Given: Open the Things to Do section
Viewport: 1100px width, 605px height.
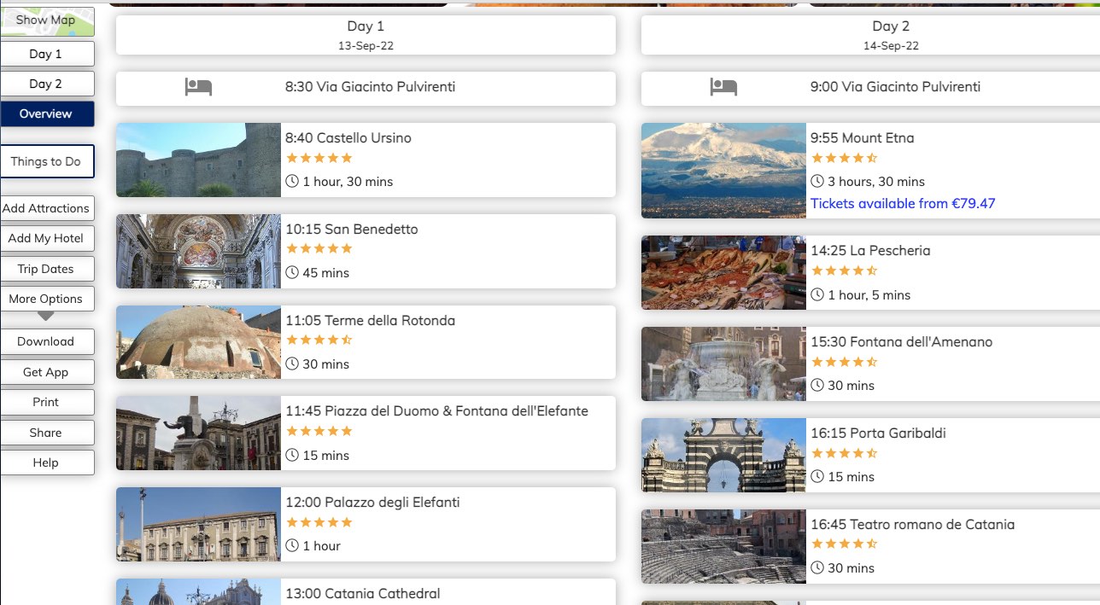Looking at the screenshot, I should (x=46, y=161).
